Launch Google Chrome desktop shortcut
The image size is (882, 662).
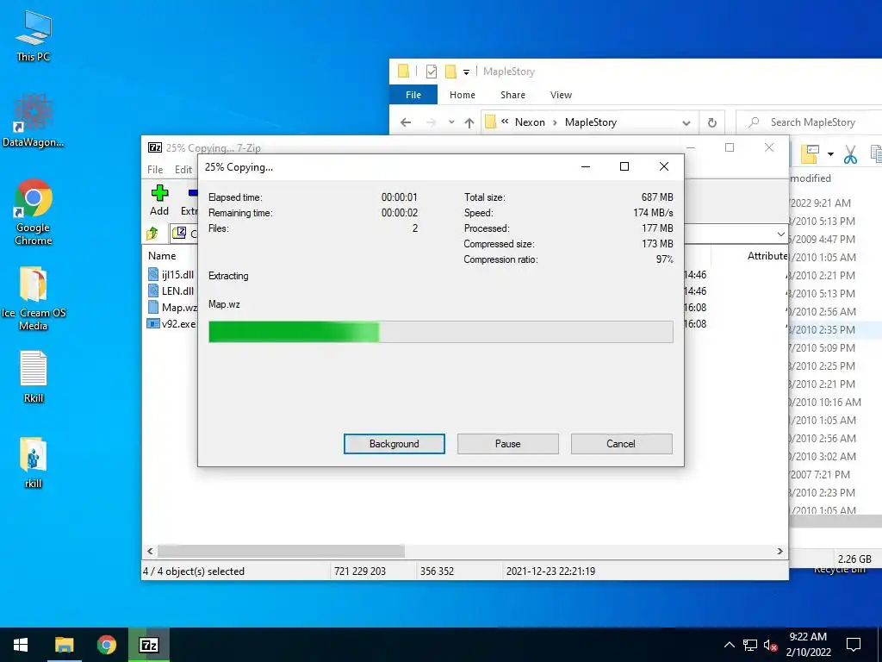click(x=34, y=212)
